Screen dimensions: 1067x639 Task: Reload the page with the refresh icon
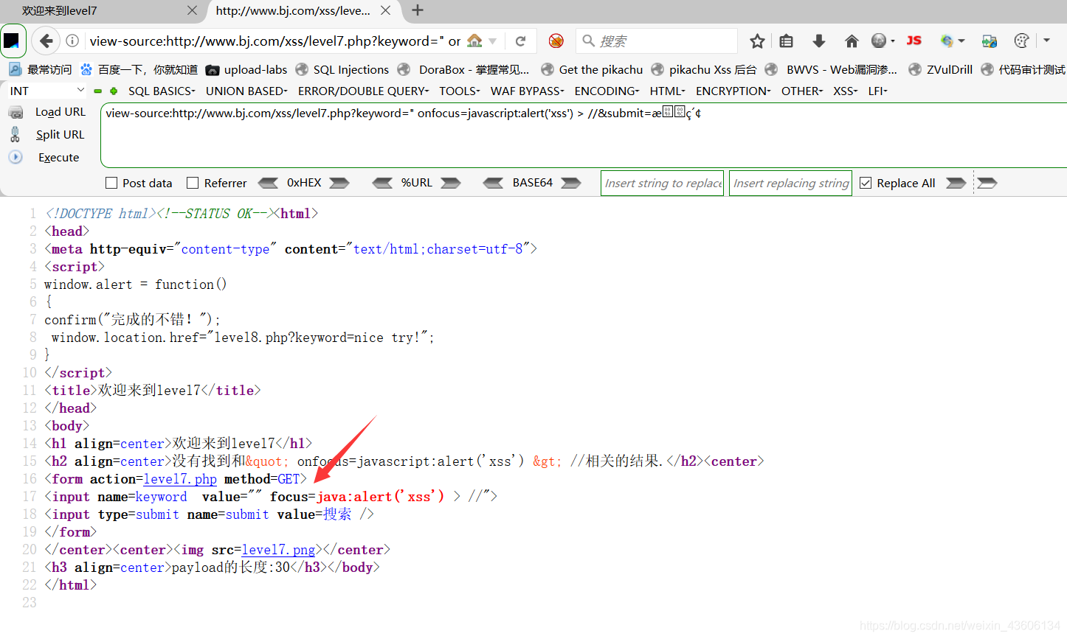click(521, 41)
